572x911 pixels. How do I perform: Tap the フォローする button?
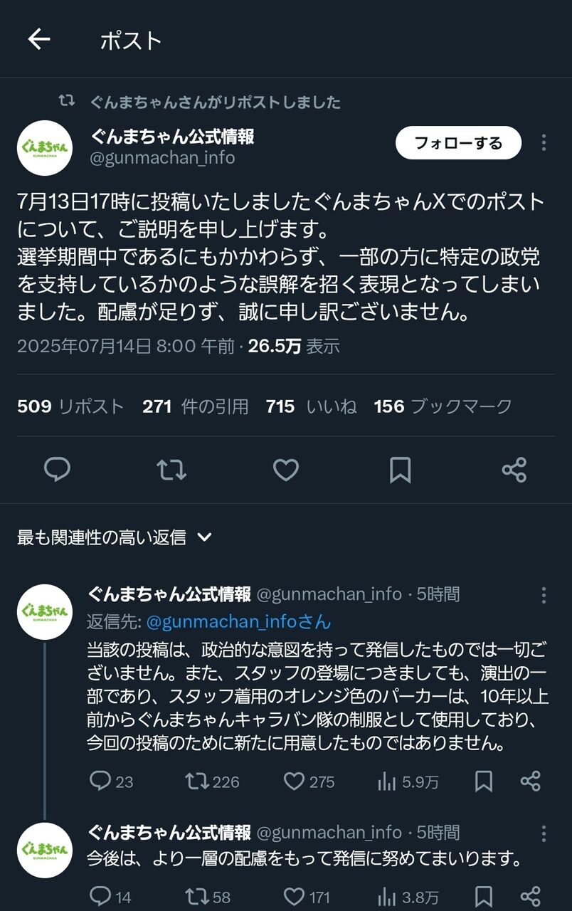click(458, 143)
